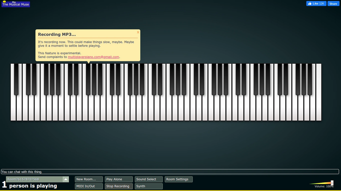Adjust the Volume slider handle
Screen dimensions: 341x191
point(332,183)
